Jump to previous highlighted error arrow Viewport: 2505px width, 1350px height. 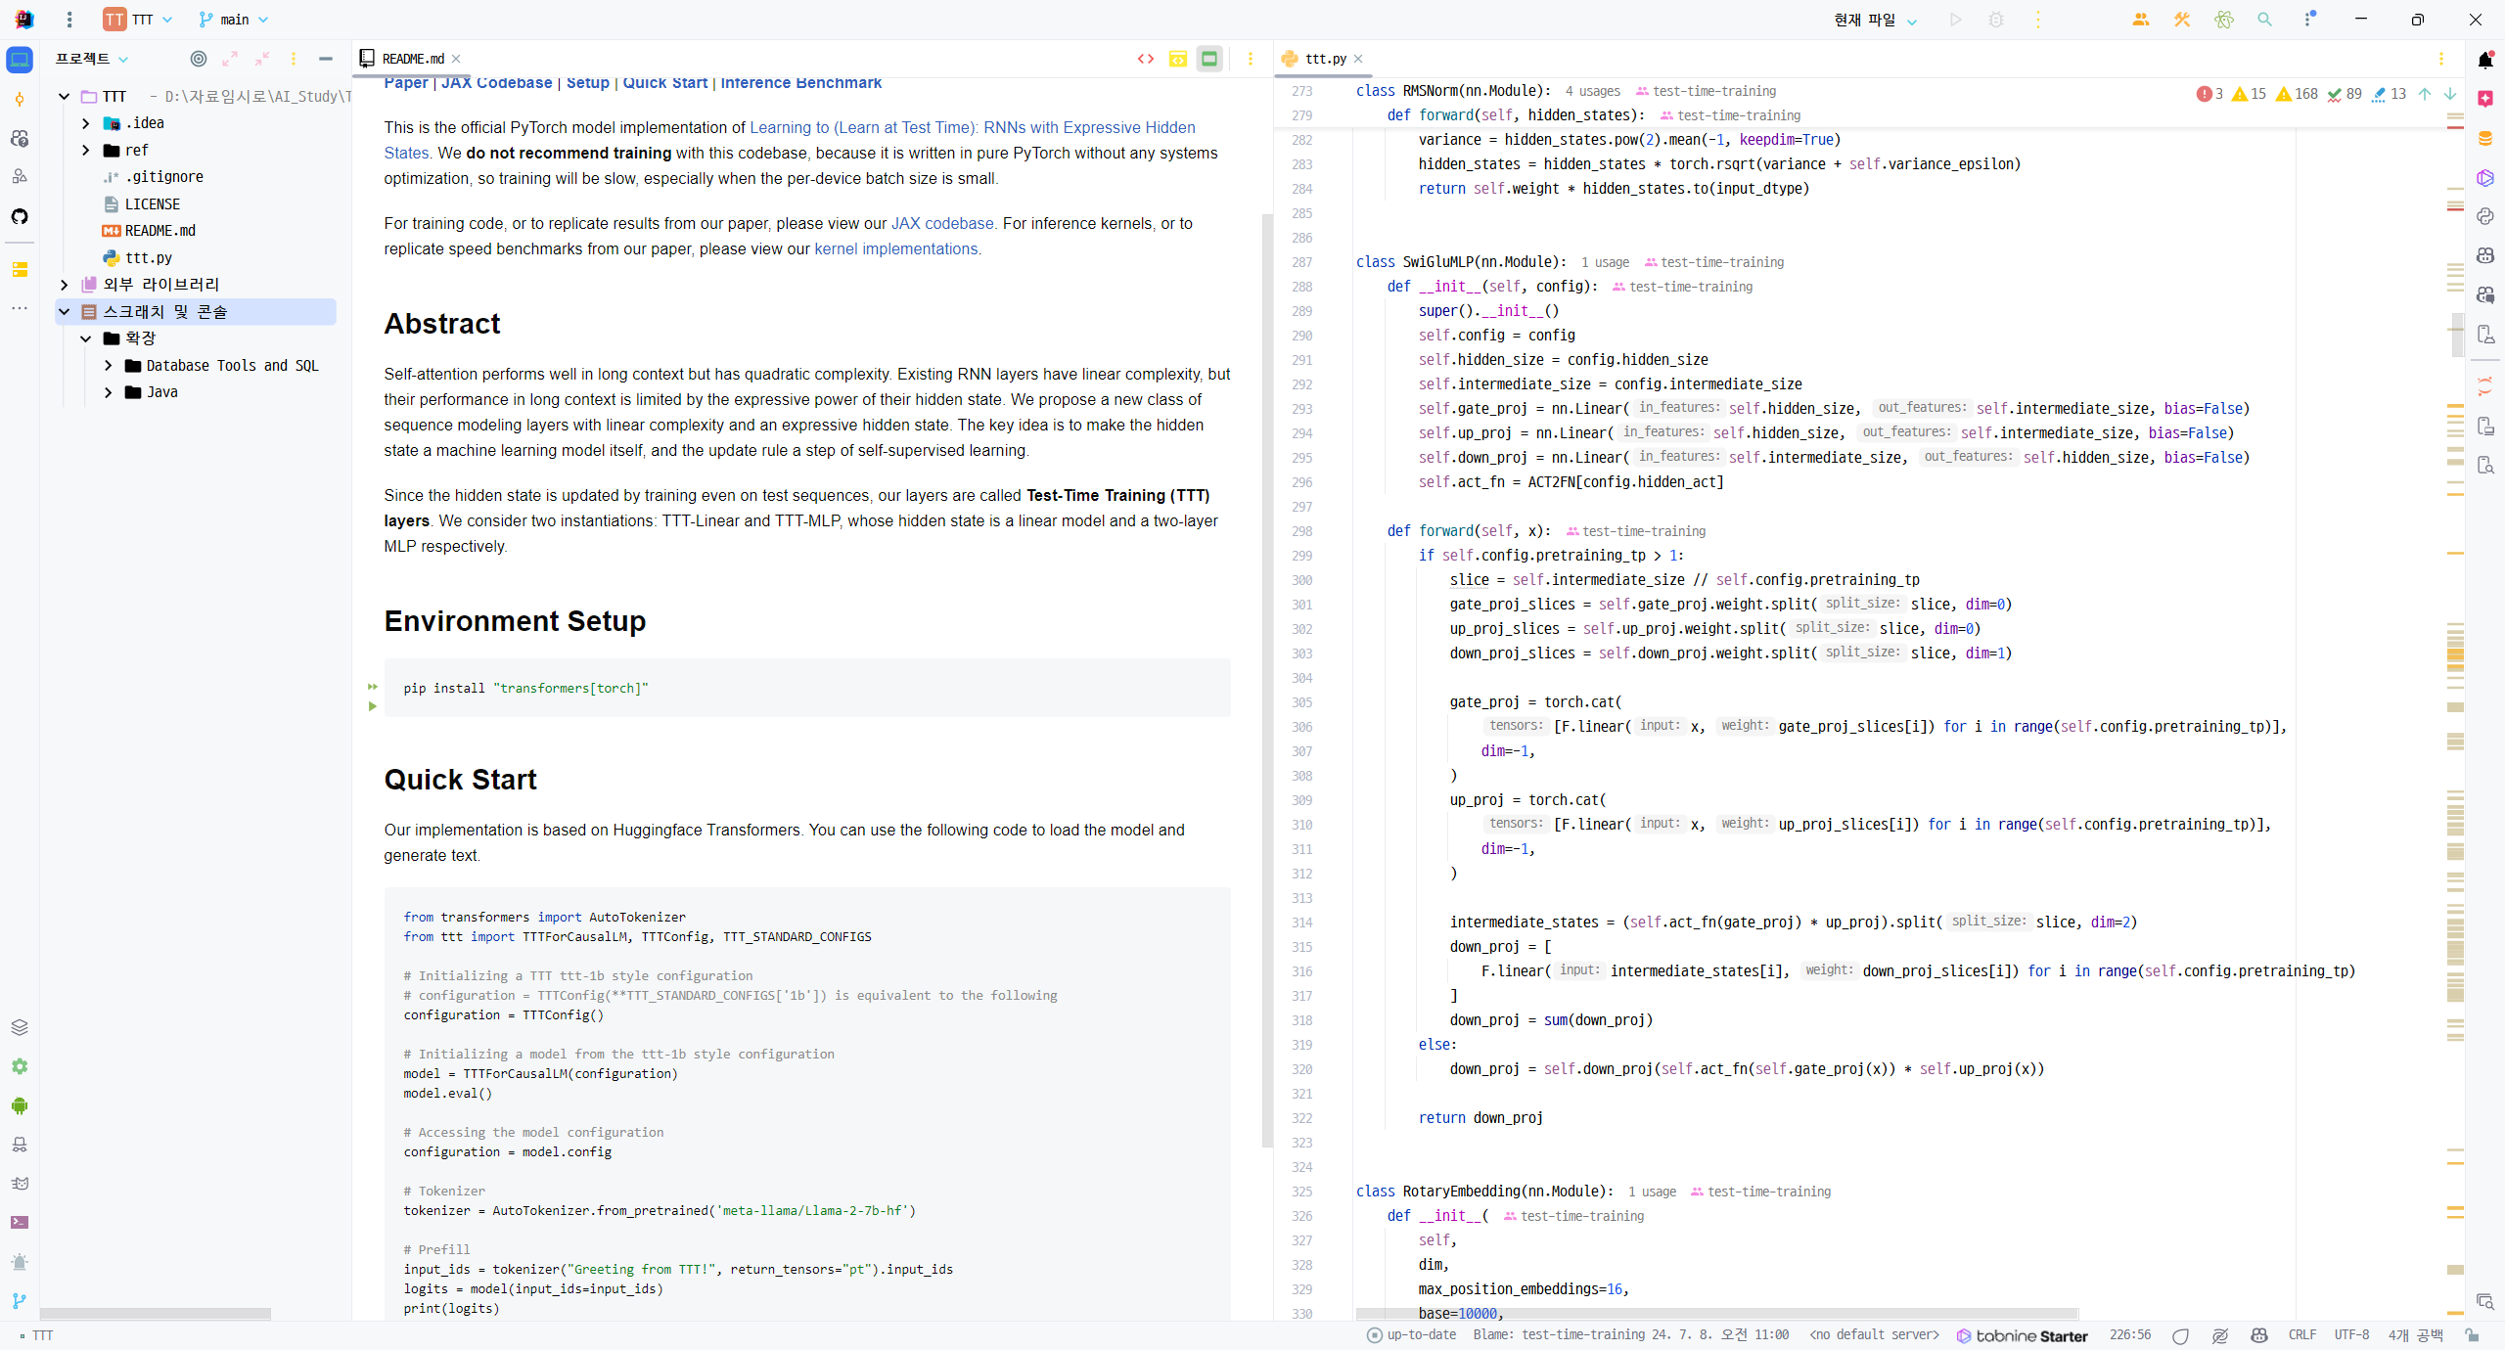coord(2425,94)
